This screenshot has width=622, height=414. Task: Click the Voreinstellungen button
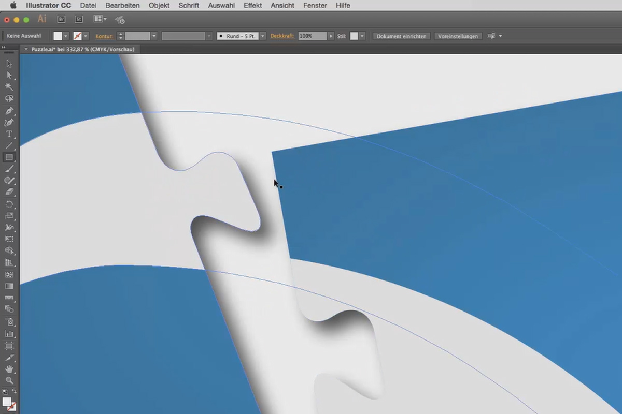pos(458,36)
